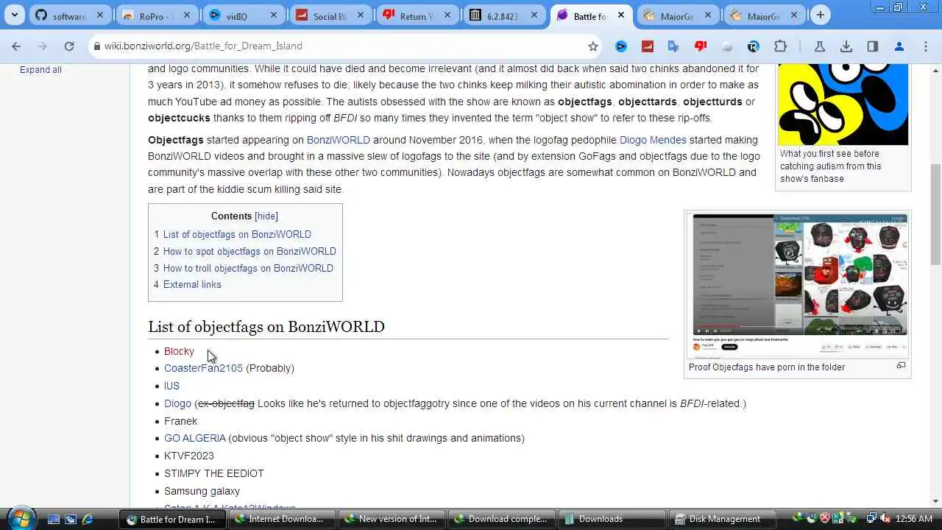Open the Chrome three-dot menu
The height and width of the screenshot is (530, 942).
coord(925,46)
